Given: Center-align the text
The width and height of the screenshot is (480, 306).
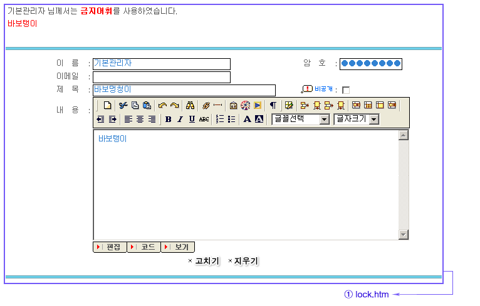Looking at the screenshot, I should [x=140, y=119].
